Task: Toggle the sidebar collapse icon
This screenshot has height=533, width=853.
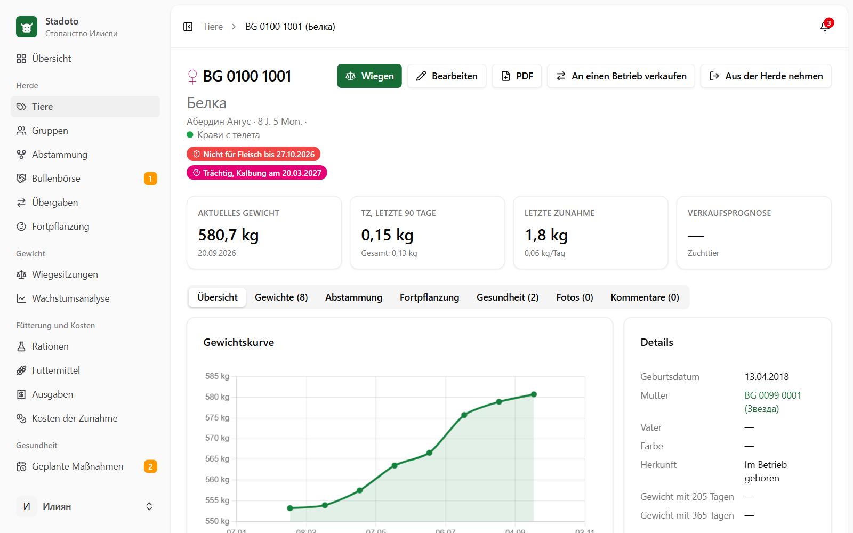Action: (x=188, y=27)
